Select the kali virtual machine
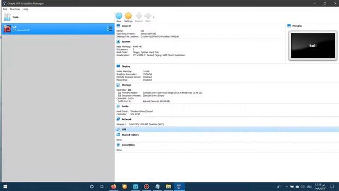 (58, 29)
